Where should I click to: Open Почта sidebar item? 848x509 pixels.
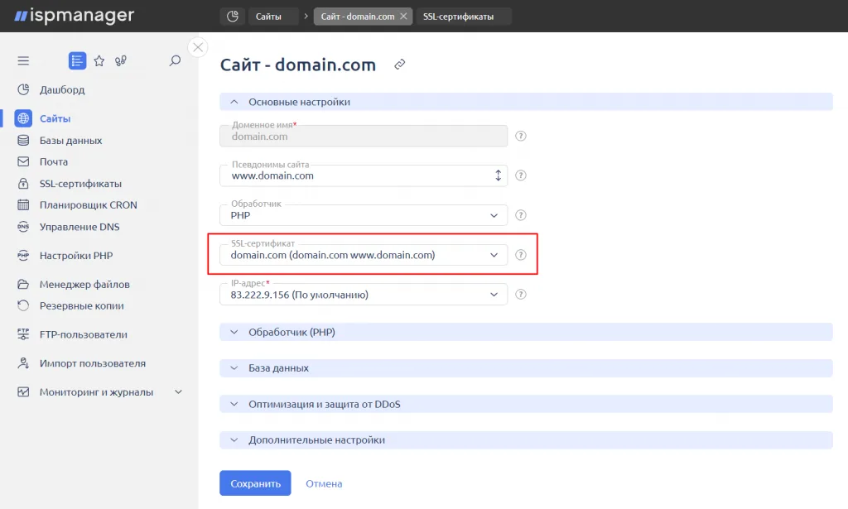(x=54, y=162)
